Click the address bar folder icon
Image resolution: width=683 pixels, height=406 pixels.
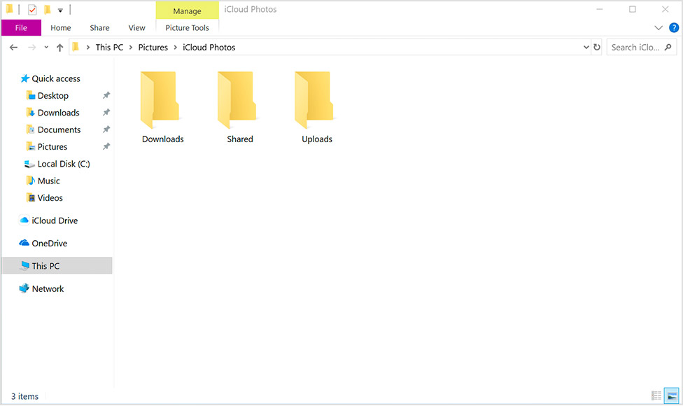pyautogui.click(x=76, y=47)
